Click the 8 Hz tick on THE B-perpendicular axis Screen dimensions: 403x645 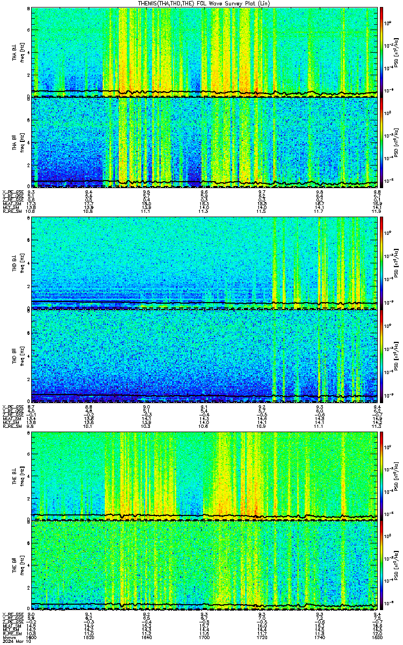pyautogui.click(x=28, y=433)
